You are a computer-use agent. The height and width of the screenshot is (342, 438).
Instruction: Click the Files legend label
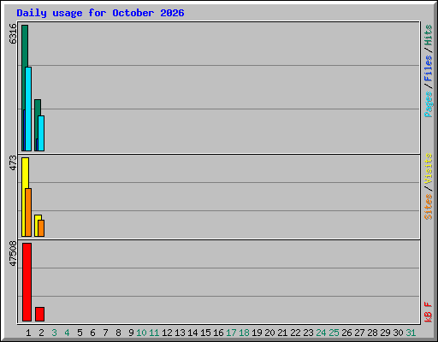(x=429, y=68)
